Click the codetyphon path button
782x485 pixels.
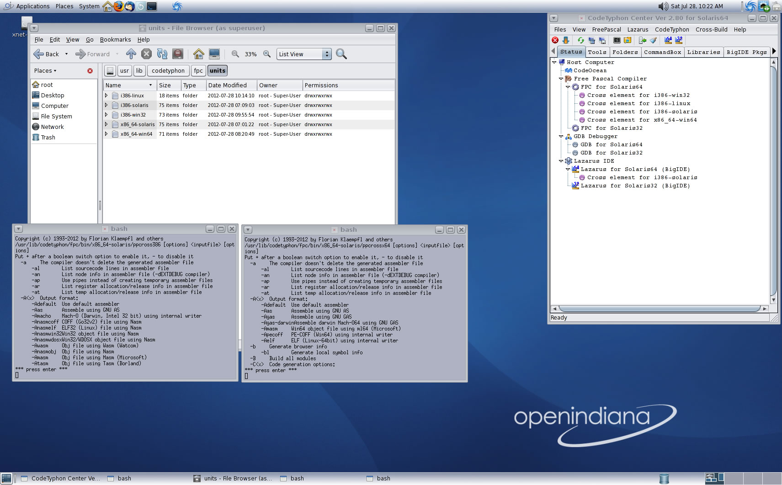[168, 71]
